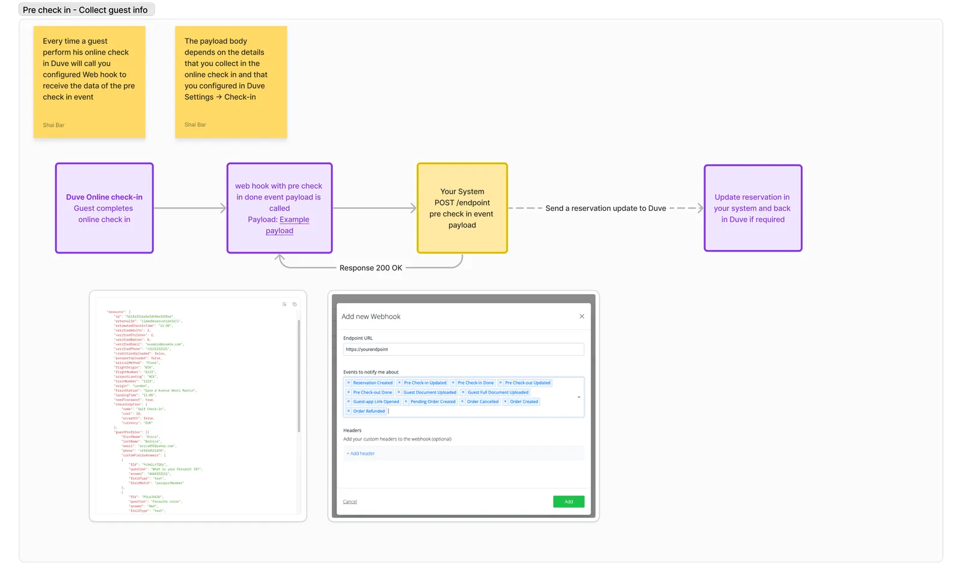Click the "checkInOption" line in the JSON payload
962x581 pixels.
130,404
